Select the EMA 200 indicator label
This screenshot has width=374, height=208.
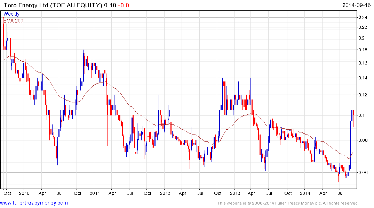(14, 20)
